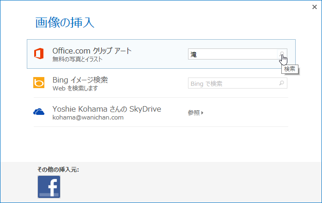Click the kohama@wanichan.com email text
Screen dimensions: 322x203
(x=88, y=118)
